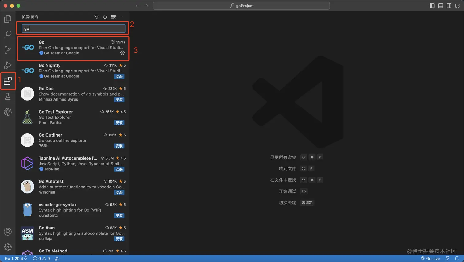464x262 pixels.
Task: Click the goProject command center search
Action: pyautogui.click(x=241, y=6)
